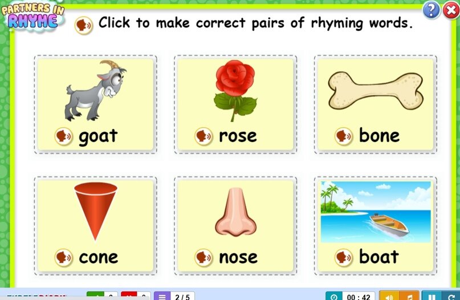The height and width of the screenshot is (300, 460).
Task: Close the game with red X button
Action: click(451, 11)
